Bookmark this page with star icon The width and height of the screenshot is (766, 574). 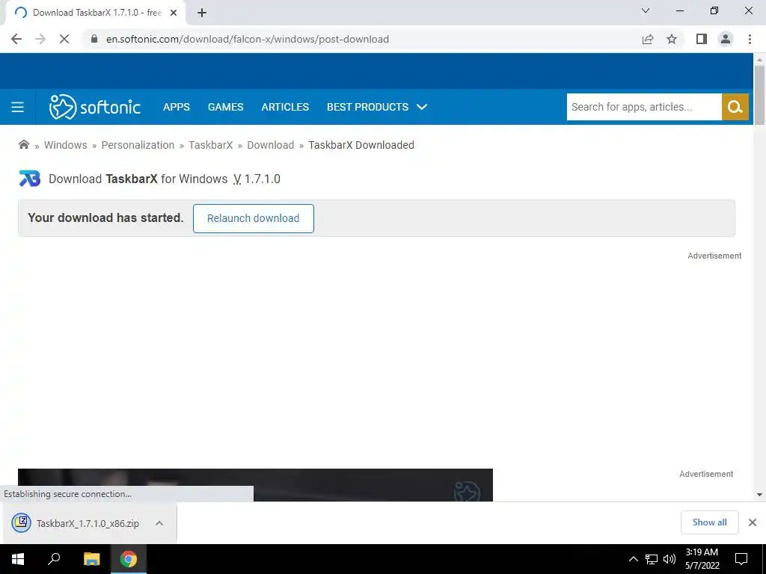click(x=672, y=39)
